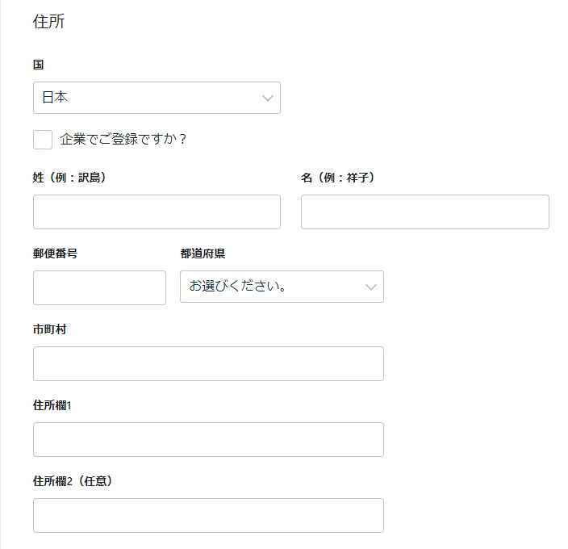The image size is (568, 549).
Task: Click the chevron arrow in the 日本 selector
Action: click(268, 98)
